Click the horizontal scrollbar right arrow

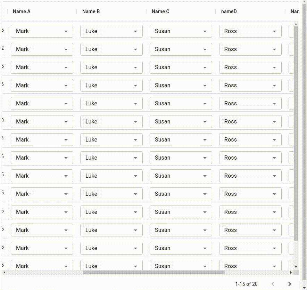(291, 272)
